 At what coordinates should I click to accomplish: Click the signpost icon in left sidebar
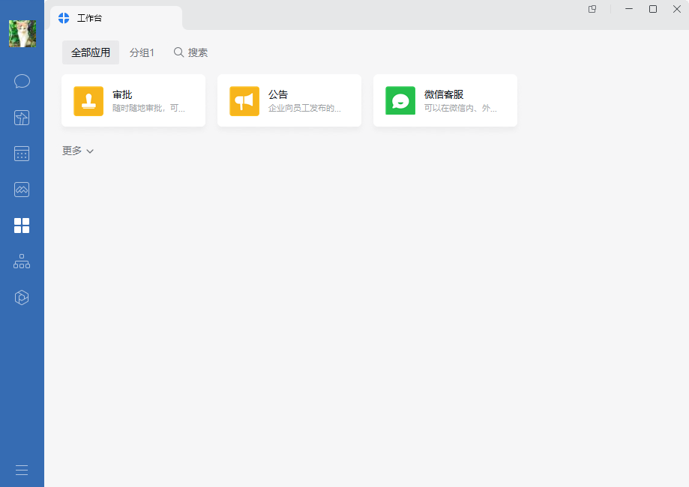pyautogui.click(x=22, y=118)
